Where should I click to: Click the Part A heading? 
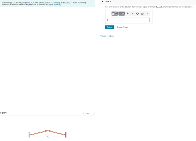[108, 2]
